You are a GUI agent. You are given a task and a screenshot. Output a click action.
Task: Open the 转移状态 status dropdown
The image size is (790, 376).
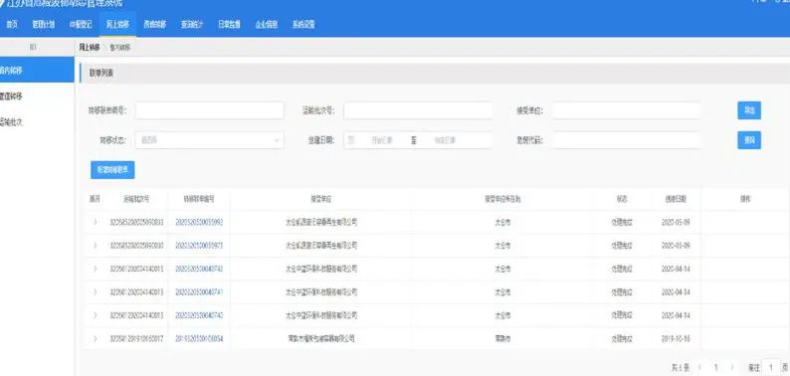[x=210, y=140]
